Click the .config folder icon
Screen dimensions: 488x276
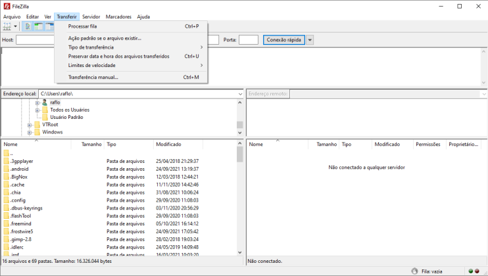[x=6, y=200]
